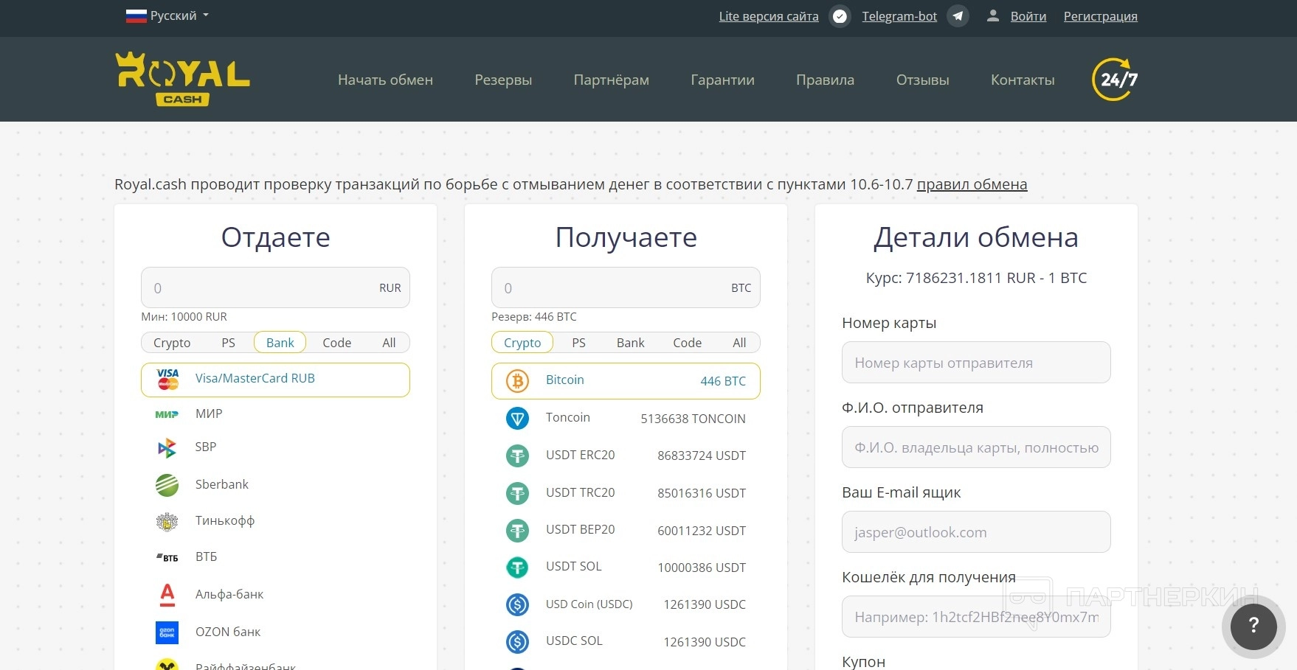The height and width of the screenshot is (670, 1297).
Task: Click the Тинькофф crest icon
Action: 167,522
